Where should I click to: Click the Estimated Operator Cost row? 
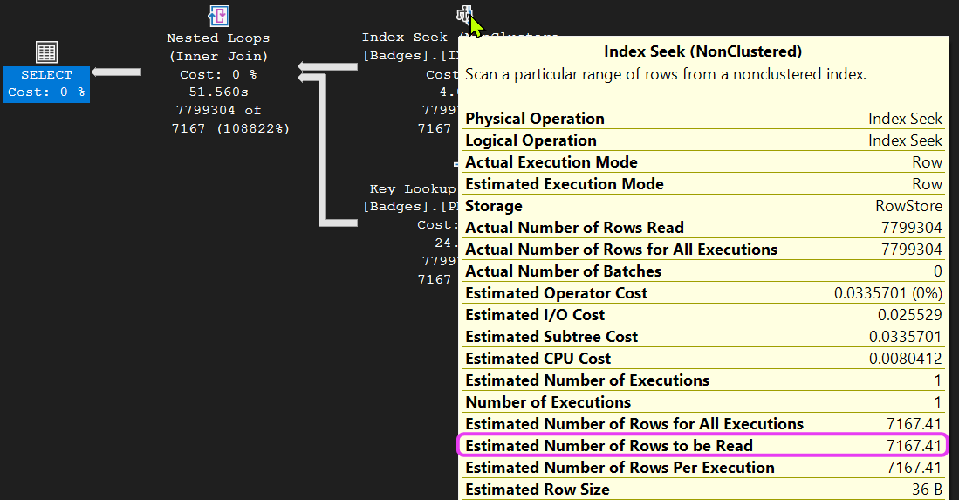coord(703,293)
